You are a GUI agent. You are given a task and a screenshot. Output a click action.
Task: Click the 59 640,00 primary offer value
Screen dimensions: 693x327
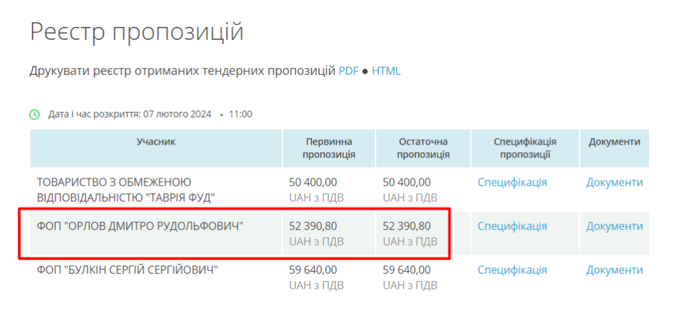(x=313, y=270)
